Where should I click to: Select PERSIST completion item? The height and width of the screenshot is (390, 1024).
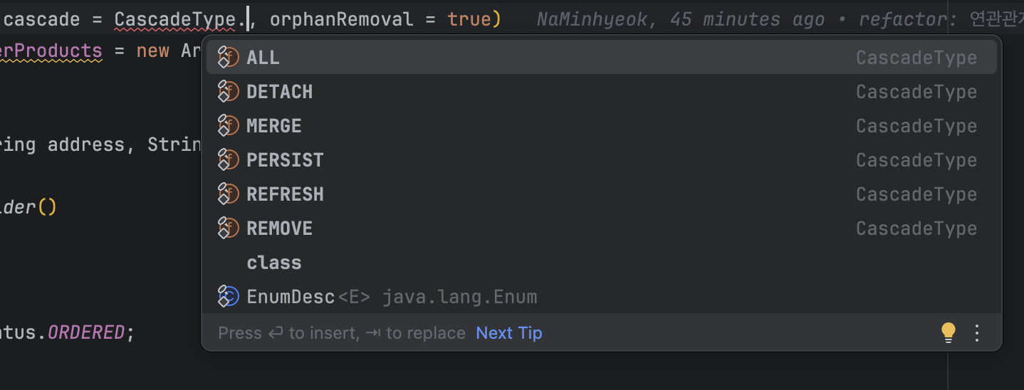[601, 160]
